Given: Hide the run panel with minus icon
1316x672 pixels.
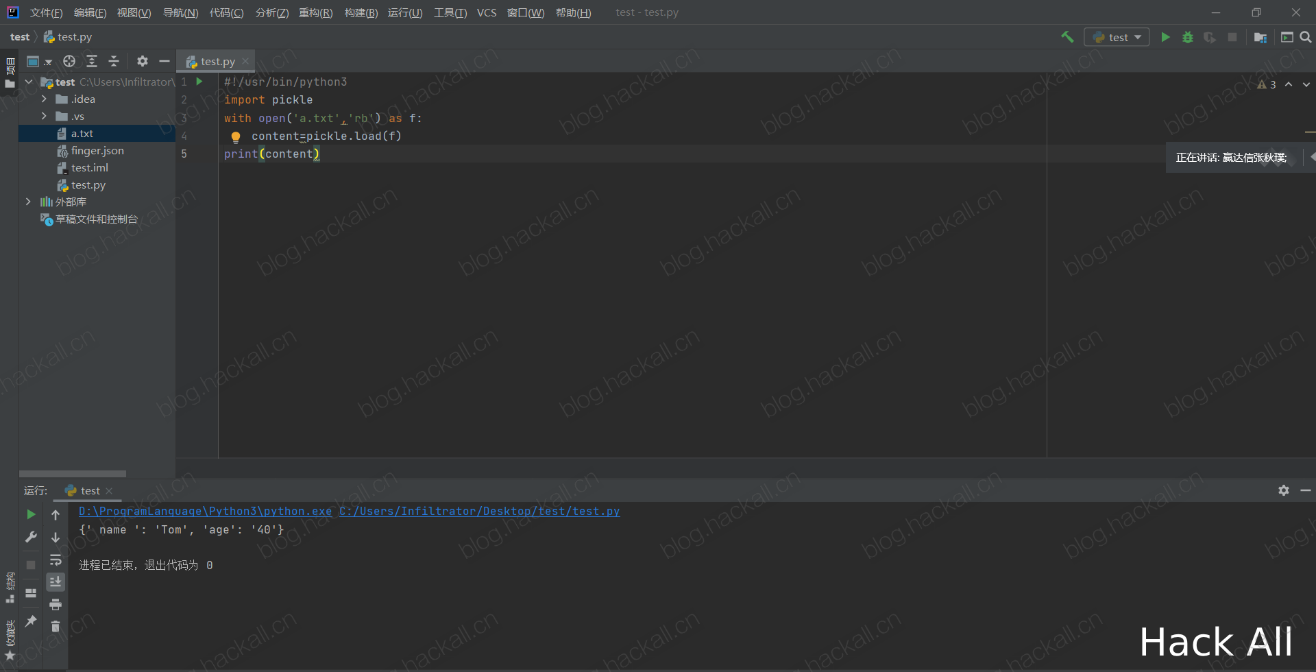Looking at the screenshot, I should point(1306,490).
